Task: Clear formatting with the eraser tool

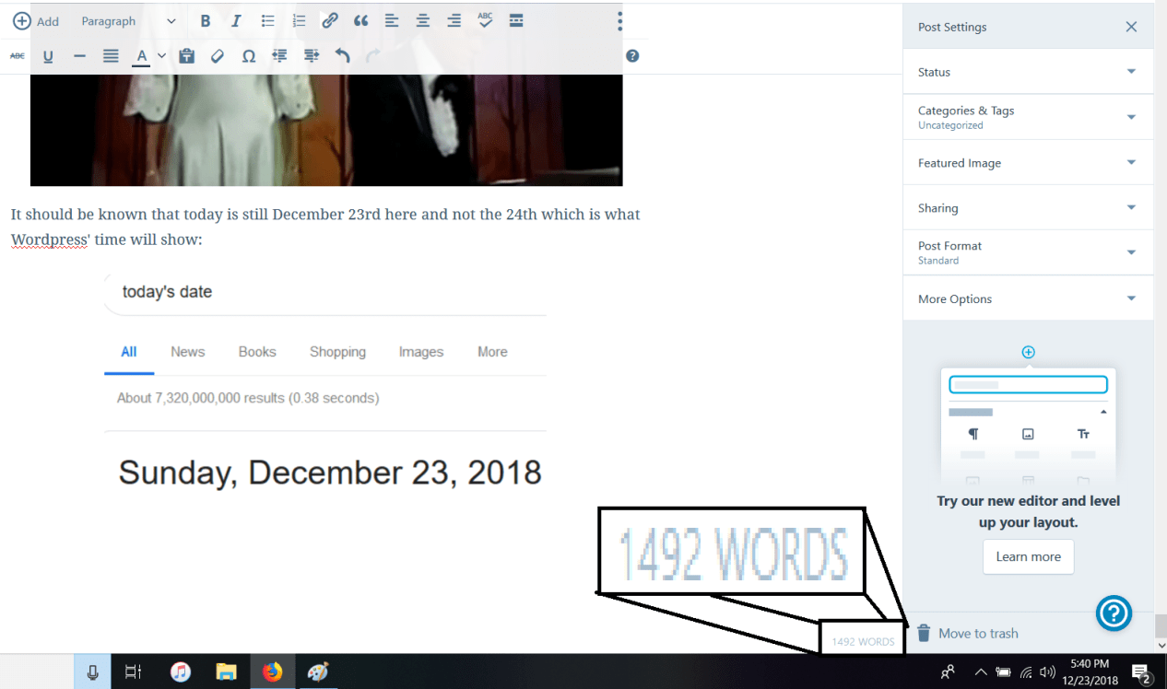Action: (x=218, y=56)
